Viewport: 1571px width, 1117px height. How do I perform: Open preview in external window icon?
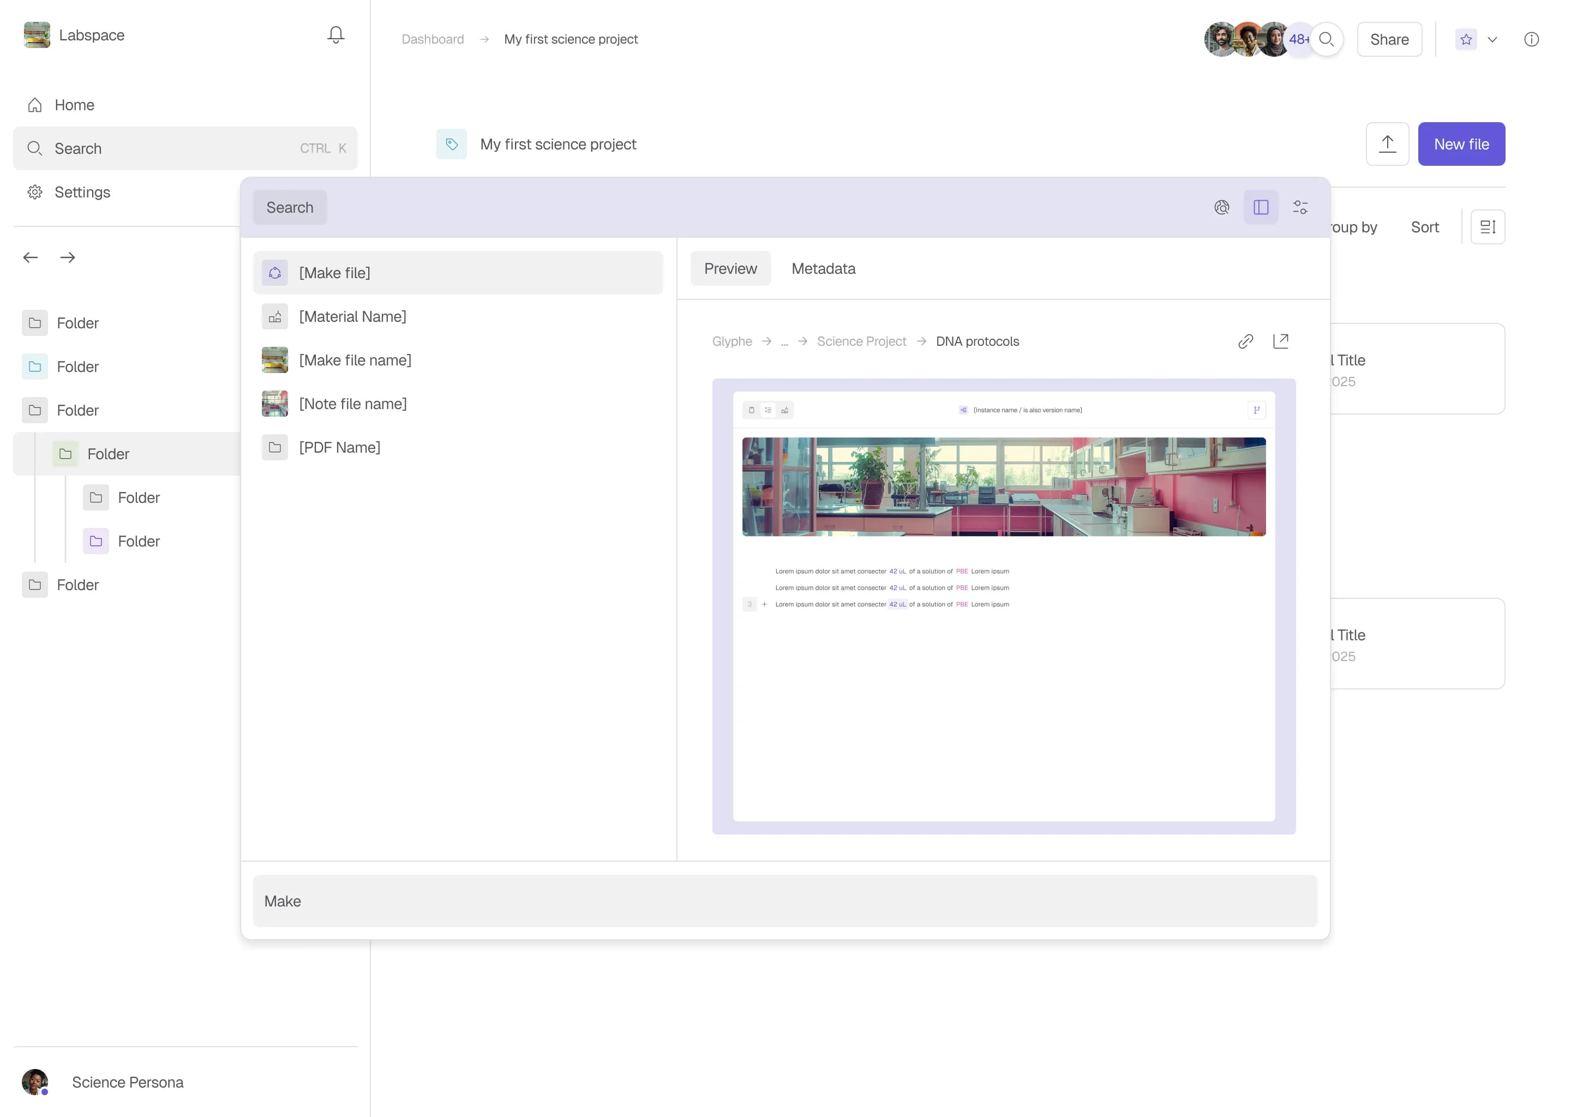(1281, 341)
